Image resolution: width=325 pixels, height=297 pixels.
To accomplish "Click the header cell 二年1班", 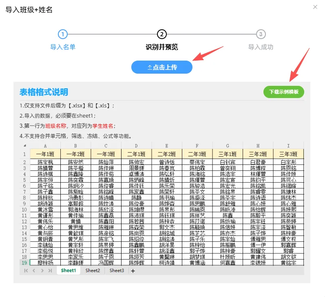I will (136, 154).
